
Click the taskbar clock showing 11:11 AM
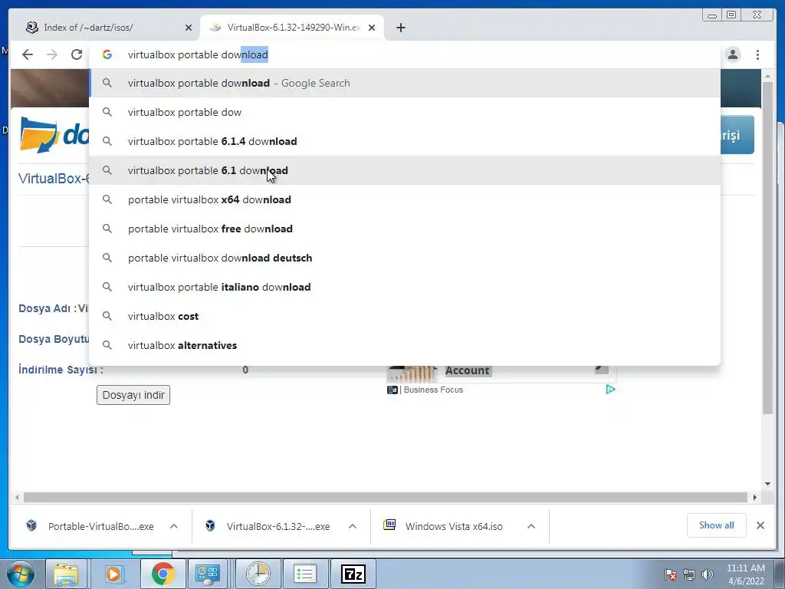[745, 574]
